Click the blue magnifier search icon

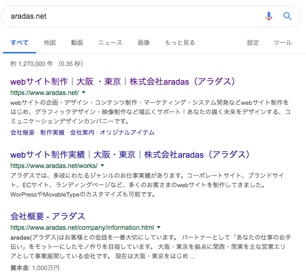click(x=287, y=16)
